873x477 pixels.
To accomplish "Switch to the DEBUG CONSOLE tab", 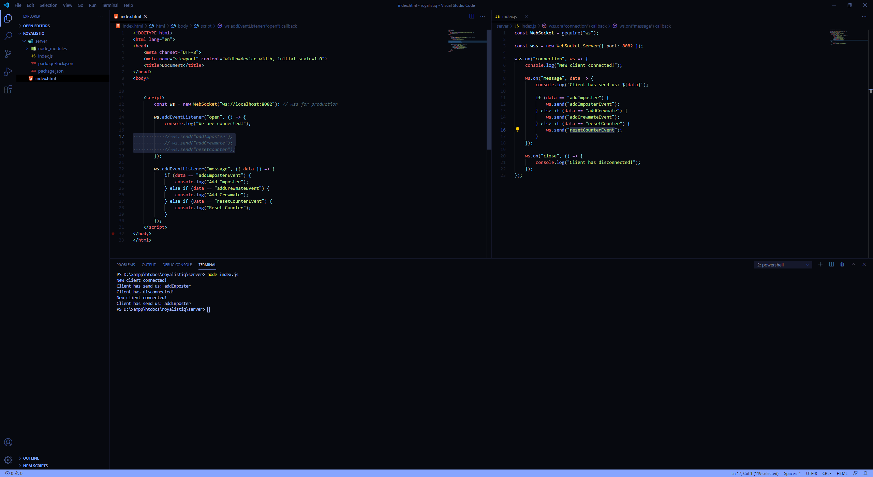I will [x=177, y=265].
